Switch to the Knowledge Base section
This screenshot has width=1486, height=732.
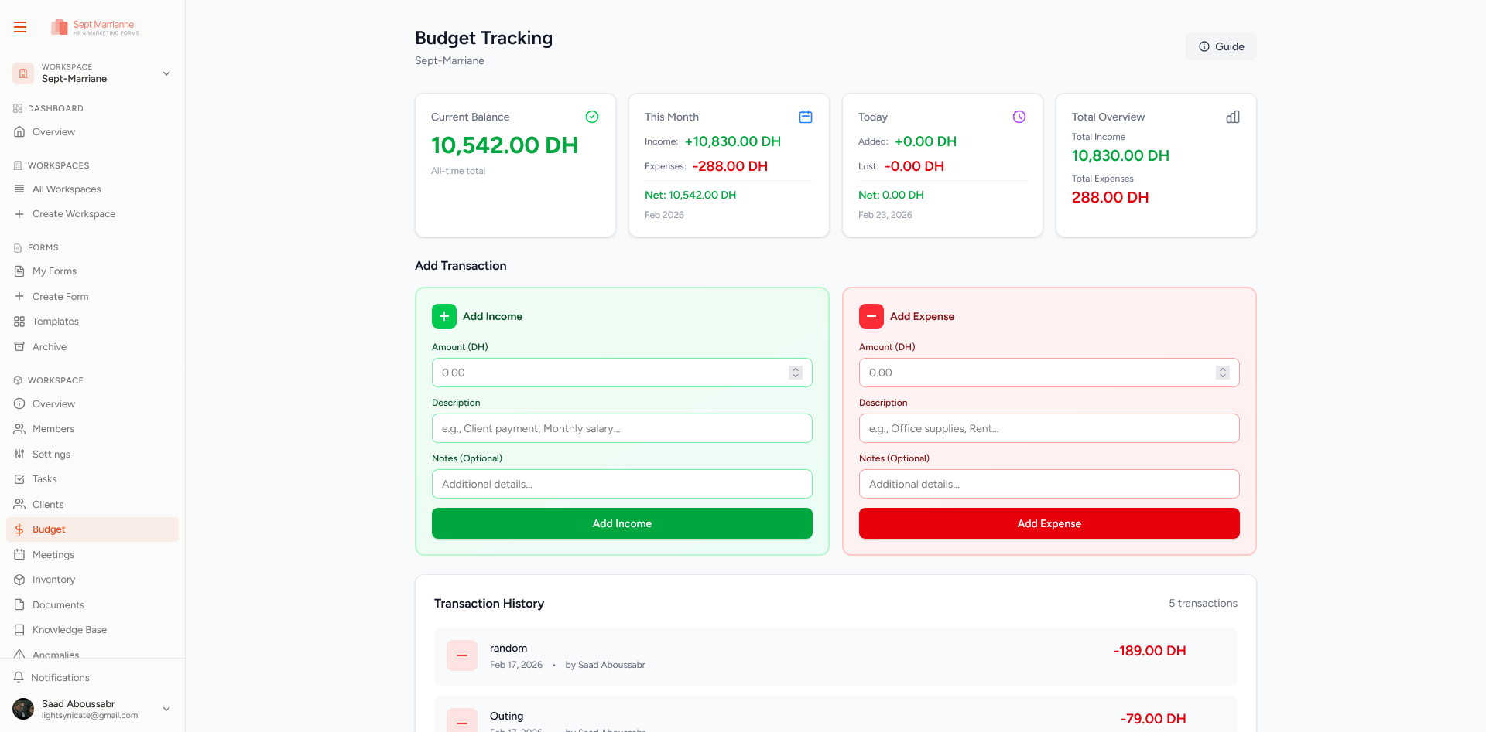70,629
